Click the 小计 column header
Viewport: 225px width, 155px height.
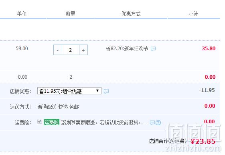[x=193, y=14]
